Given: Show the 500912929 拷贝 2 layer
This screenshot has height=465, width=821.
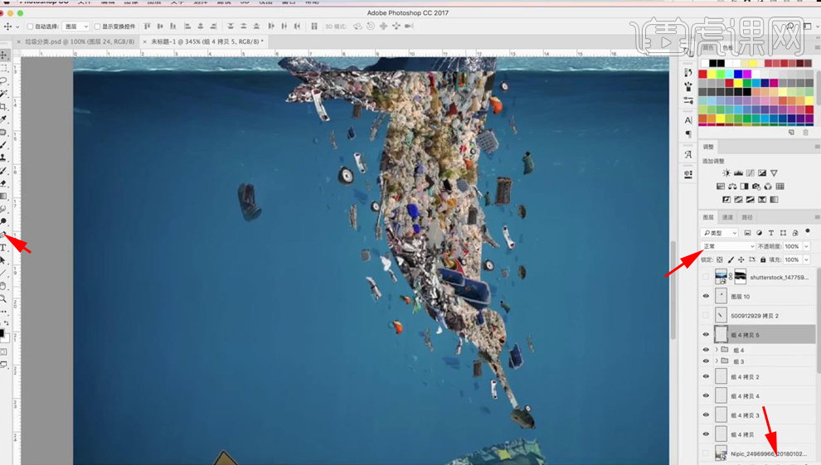Looking at the screenshot, I should tap(706, 316).
